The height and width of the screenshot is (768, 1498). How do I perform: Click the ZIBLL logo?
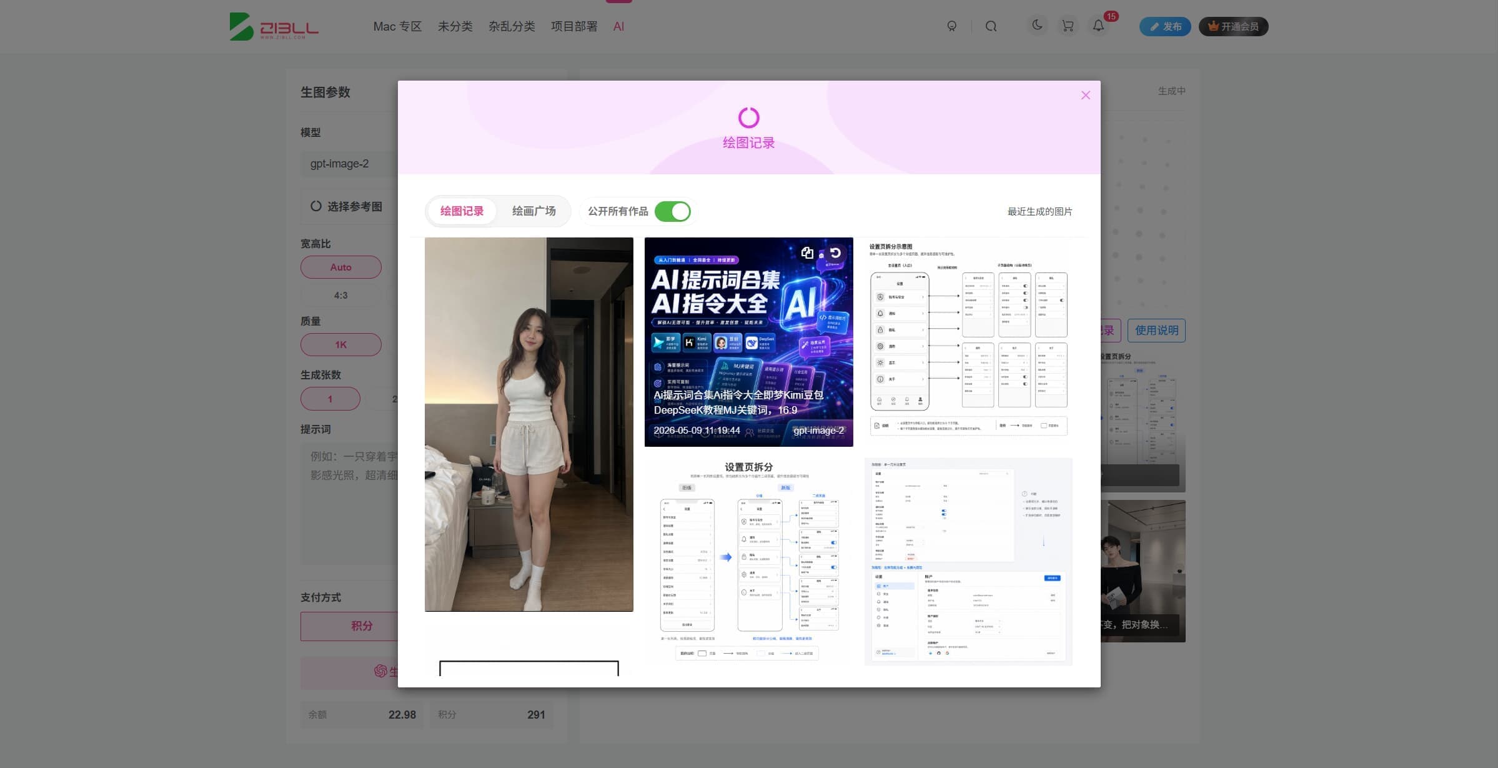(274, 26)
